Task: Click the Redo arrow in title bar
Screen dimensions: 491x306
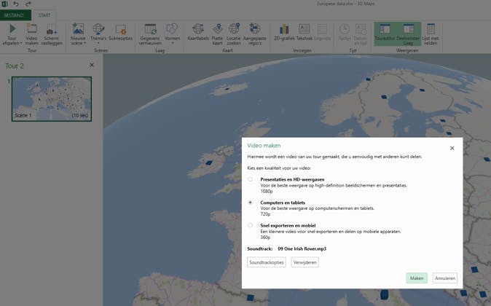Action: pyautogui.click(x=28, y=4)
